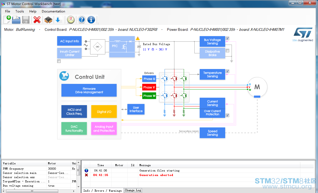Click the Sensor selection main value
The height and width of the screenshot is (193, 318).
point(58,173)
